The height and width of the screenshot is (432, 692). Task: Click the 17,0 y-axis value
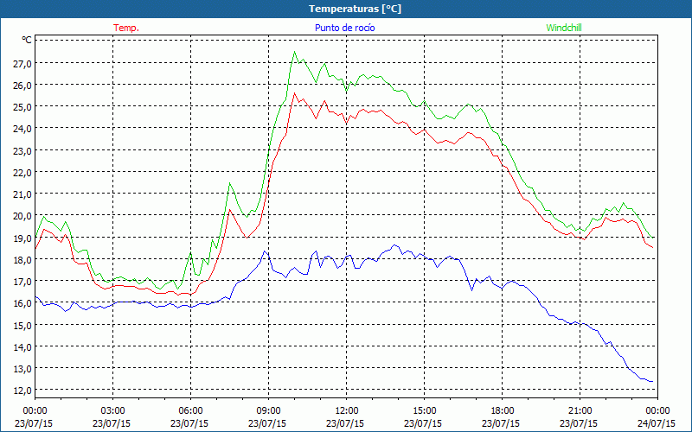22,282
